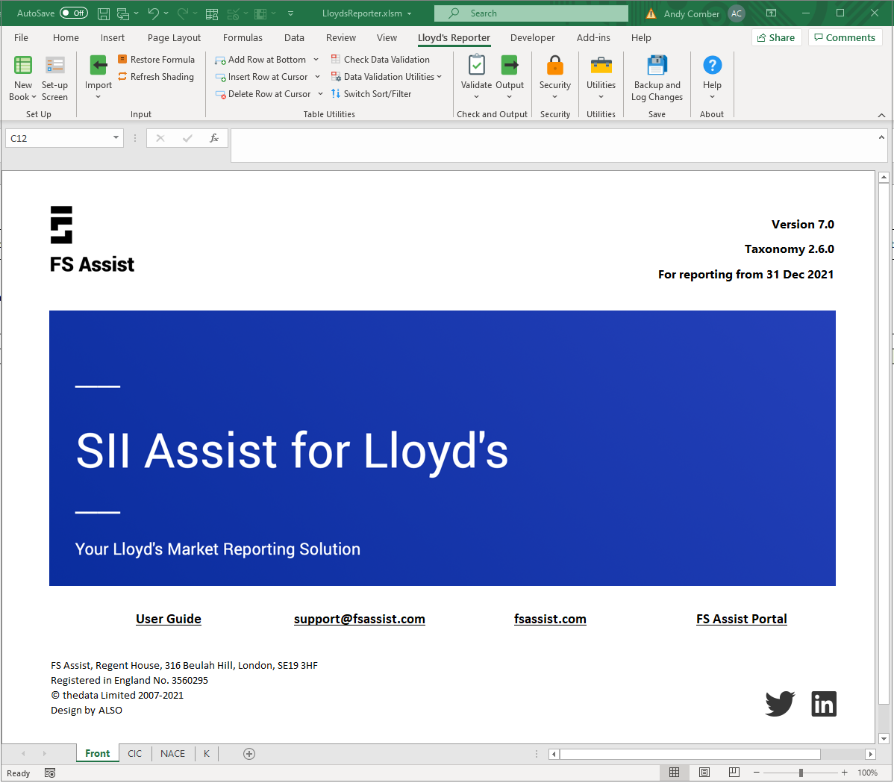Screen dimensions: 894x783
Task: Click the green Import arrow icon
Action: click(x=98, y=66)
